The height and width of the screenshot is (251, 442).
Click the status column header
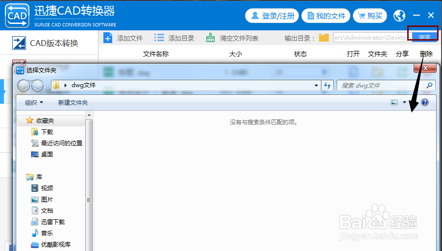[300, 54]
